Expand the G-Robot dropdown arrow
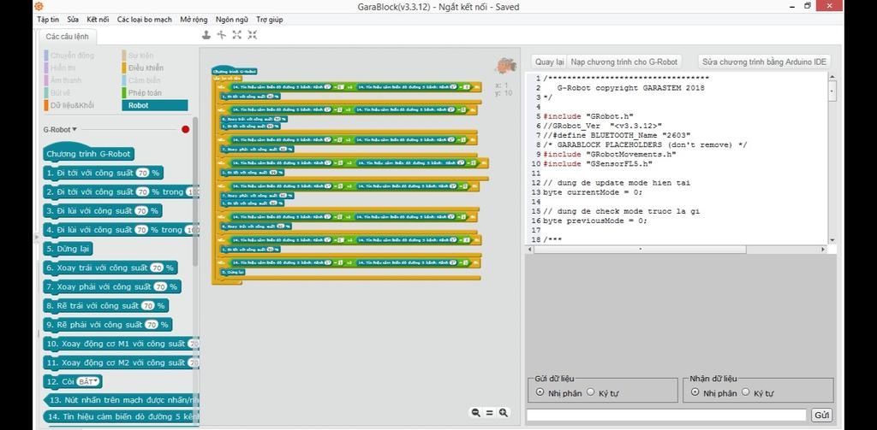Screen dimensions: 877x430 (75, 130)
